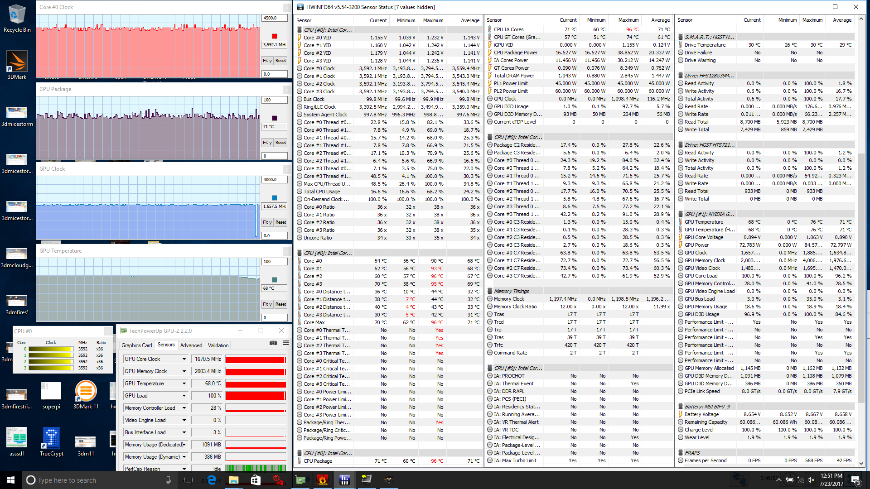Expand the GPU Core Clock sensor dropdown
870x489 pixels.
[x=184, y=359]
